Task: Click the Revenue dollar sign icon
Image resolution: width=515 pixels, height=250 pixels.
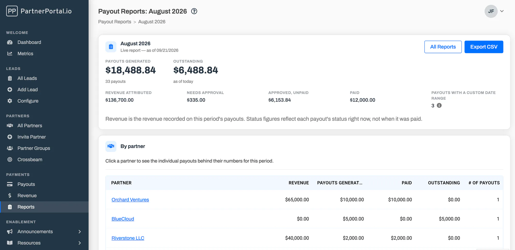Action: pyautogui.click(x=10, y=195)
